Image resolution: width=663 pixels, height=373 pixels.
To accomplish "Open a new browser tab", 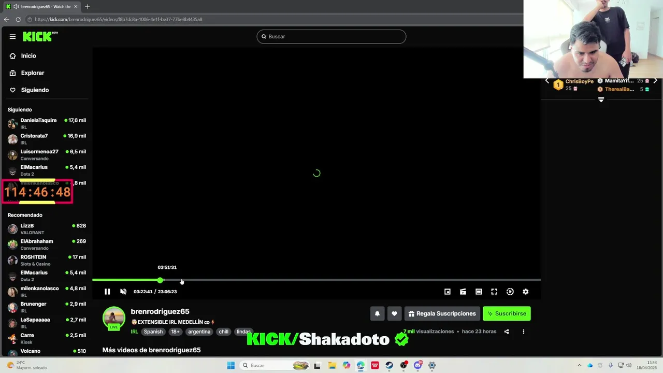I will point(87,6).
